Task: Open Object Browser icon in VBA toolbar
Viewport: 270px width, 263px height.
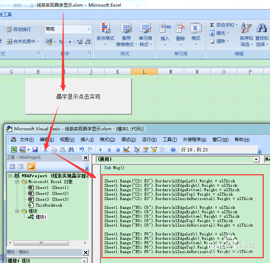Action: [x=154, y=149]
